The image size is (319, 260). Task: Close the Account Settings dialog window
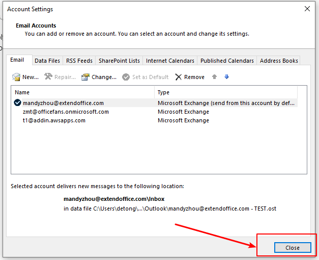(x=292, y=247)
